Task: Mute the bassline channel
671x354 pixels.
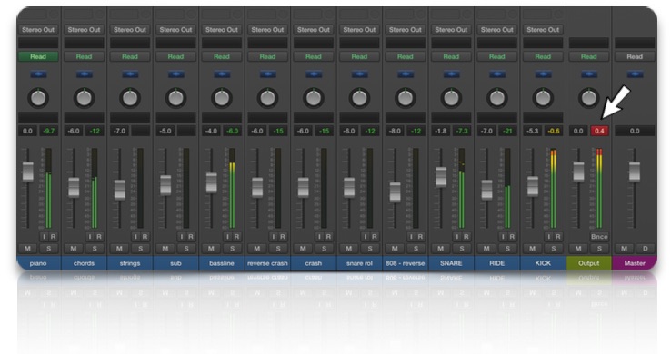Action: tap(212, 249)
